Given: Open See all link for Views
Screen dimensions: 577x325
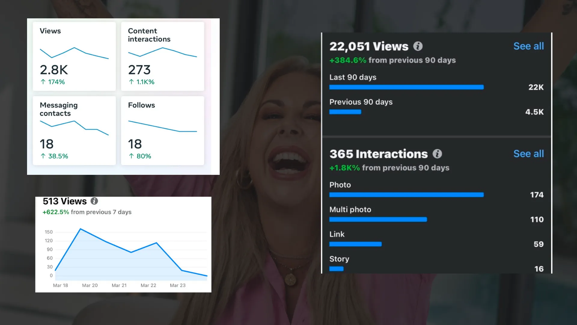Looking at the screenshot, I should point(528,46).
